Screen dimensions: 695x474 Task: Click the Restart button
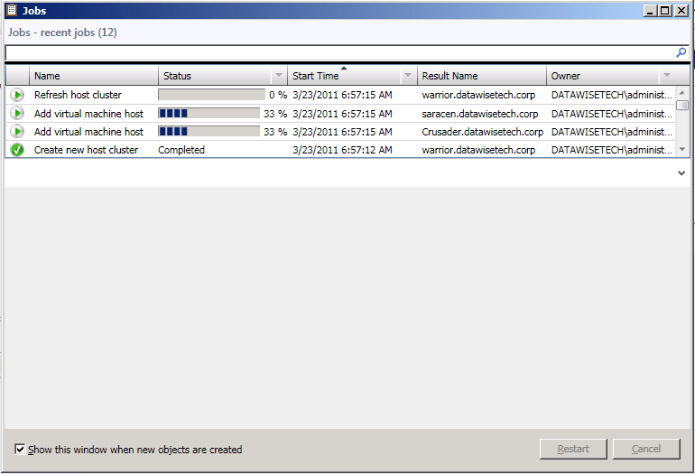(573, 449)
